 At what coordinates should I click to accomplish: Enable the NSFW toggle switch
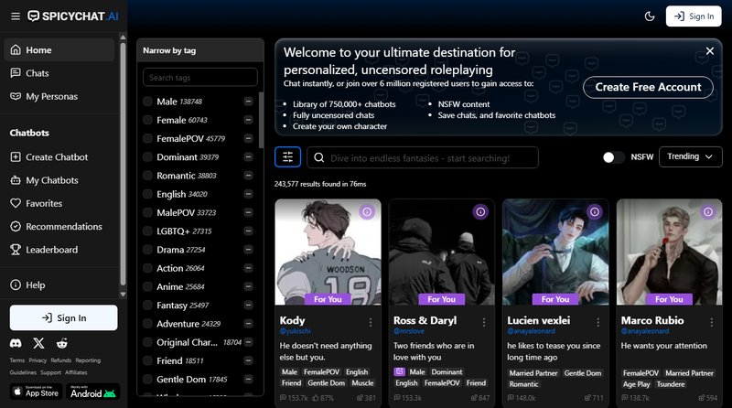[613, 157]
